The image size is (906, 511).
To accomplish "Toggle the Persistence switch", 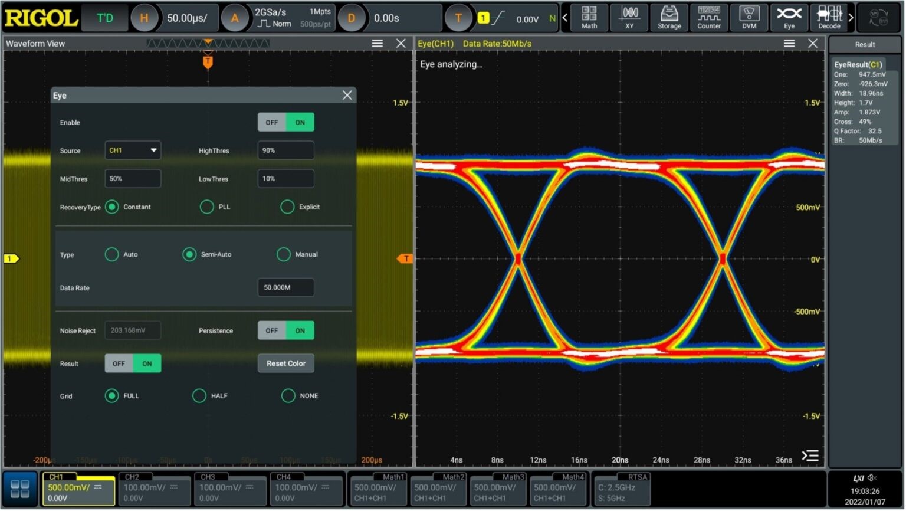I will coord(286,331).
